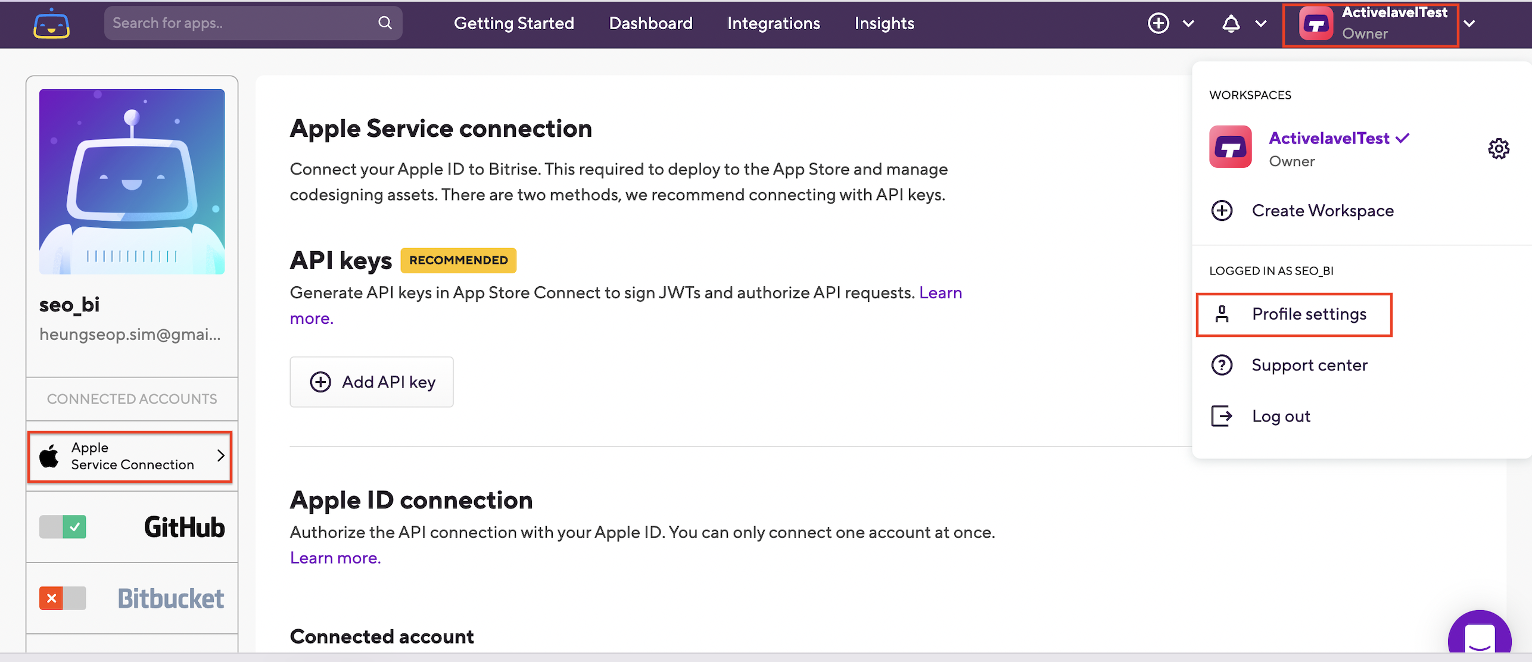
Task: Expand the dropdown arrow beside bell icon
Action: click(1260, 23)
